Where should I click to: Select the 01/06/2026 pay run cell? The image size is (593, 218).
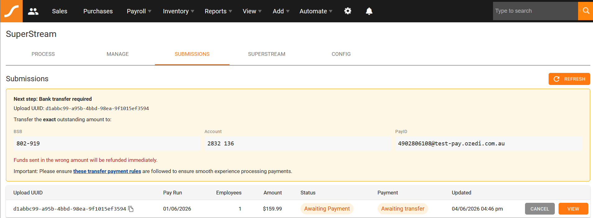click(x=177, y=209)
